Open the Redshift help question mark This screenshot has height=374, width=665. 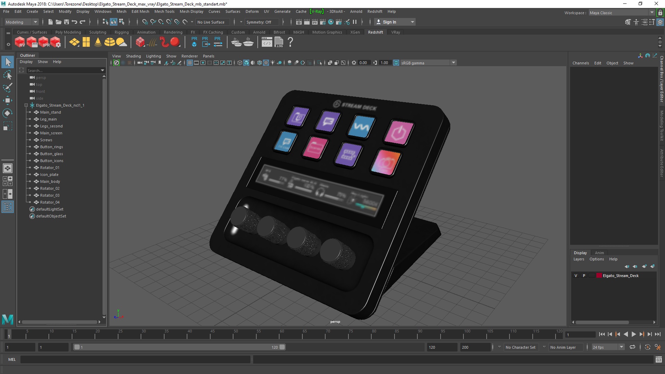point(290,42)
